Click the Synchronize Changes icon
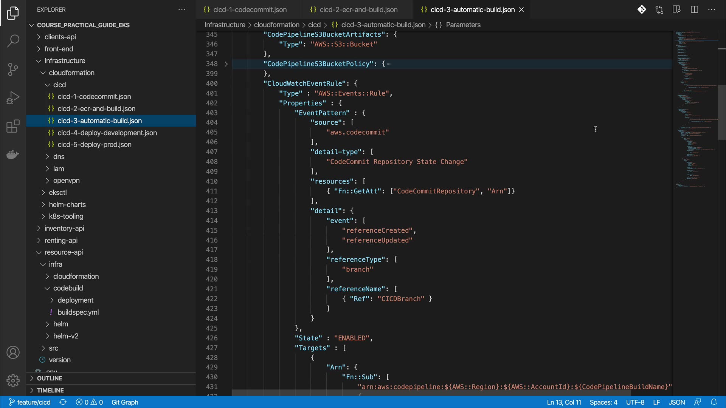 point(63,402)
